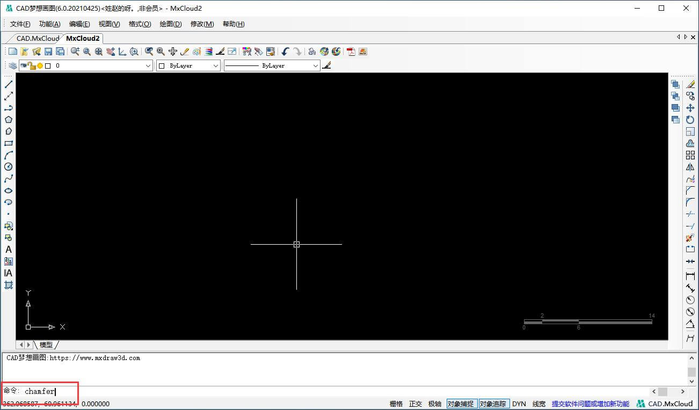Click the ByLayer color square swatch
This screenshot has height=410, width=699.
point(162,65)
